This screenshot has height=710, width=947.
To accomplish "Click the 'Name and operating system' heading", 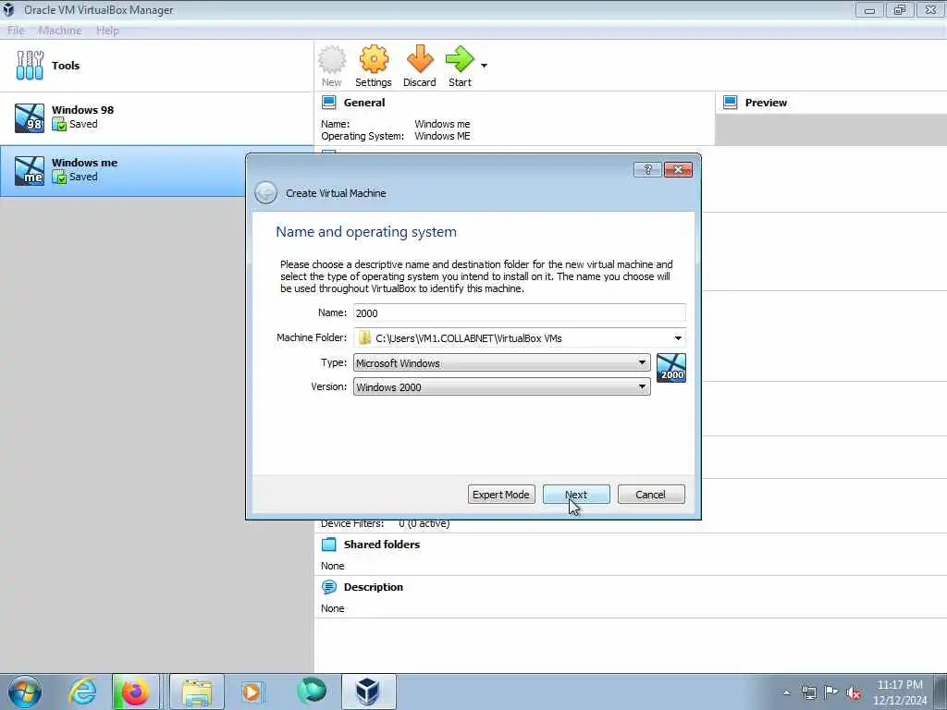I will [x=366, y=232].
